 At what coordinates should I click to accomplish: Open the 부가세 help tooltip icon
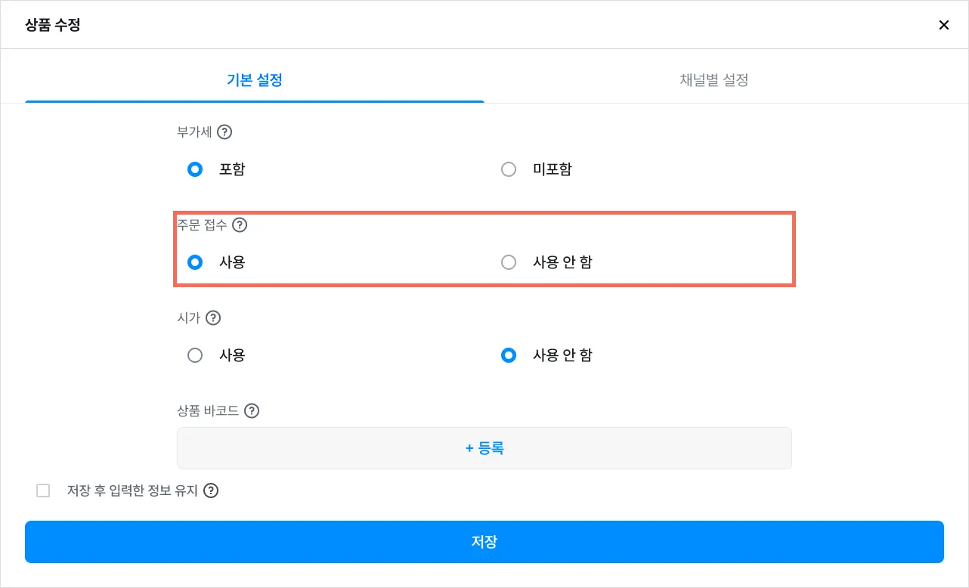(x=224, y=132)
